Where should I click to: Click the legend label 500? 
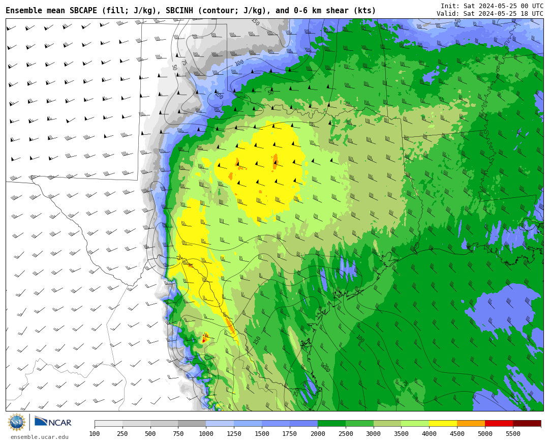150,434
